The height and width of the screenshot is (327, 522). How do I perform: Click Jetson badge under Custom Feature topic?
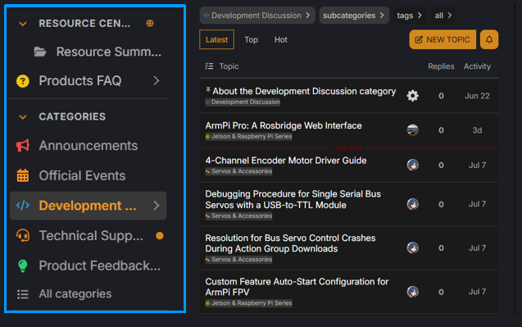248,303
